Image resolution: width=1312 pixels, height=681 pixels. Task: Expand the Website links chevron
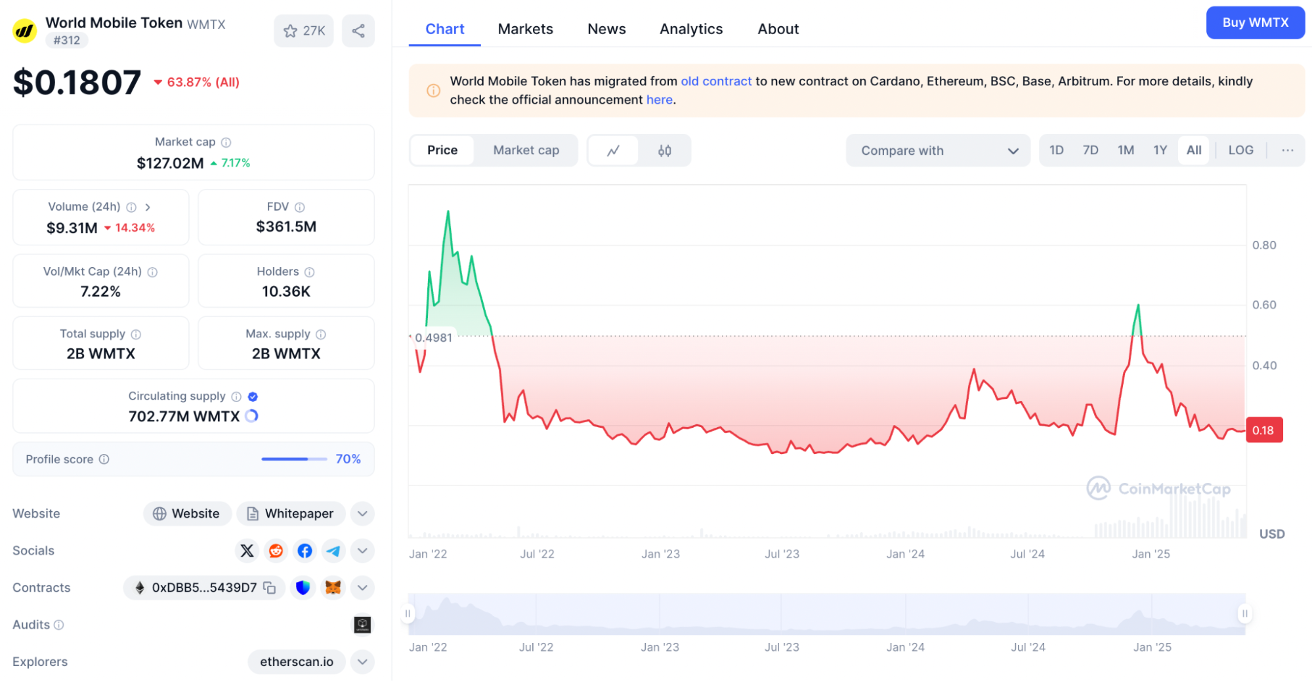click(362, 514)
